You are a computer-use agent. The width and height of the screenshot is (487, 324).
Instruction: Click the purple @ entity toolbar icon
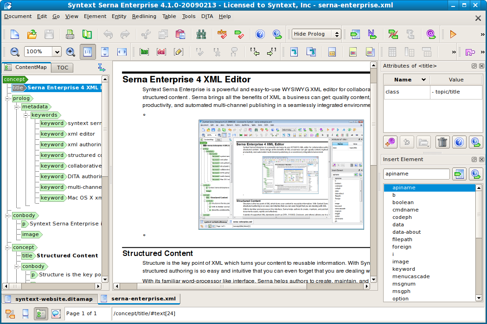pyautogui.click(x=431, y=34)
